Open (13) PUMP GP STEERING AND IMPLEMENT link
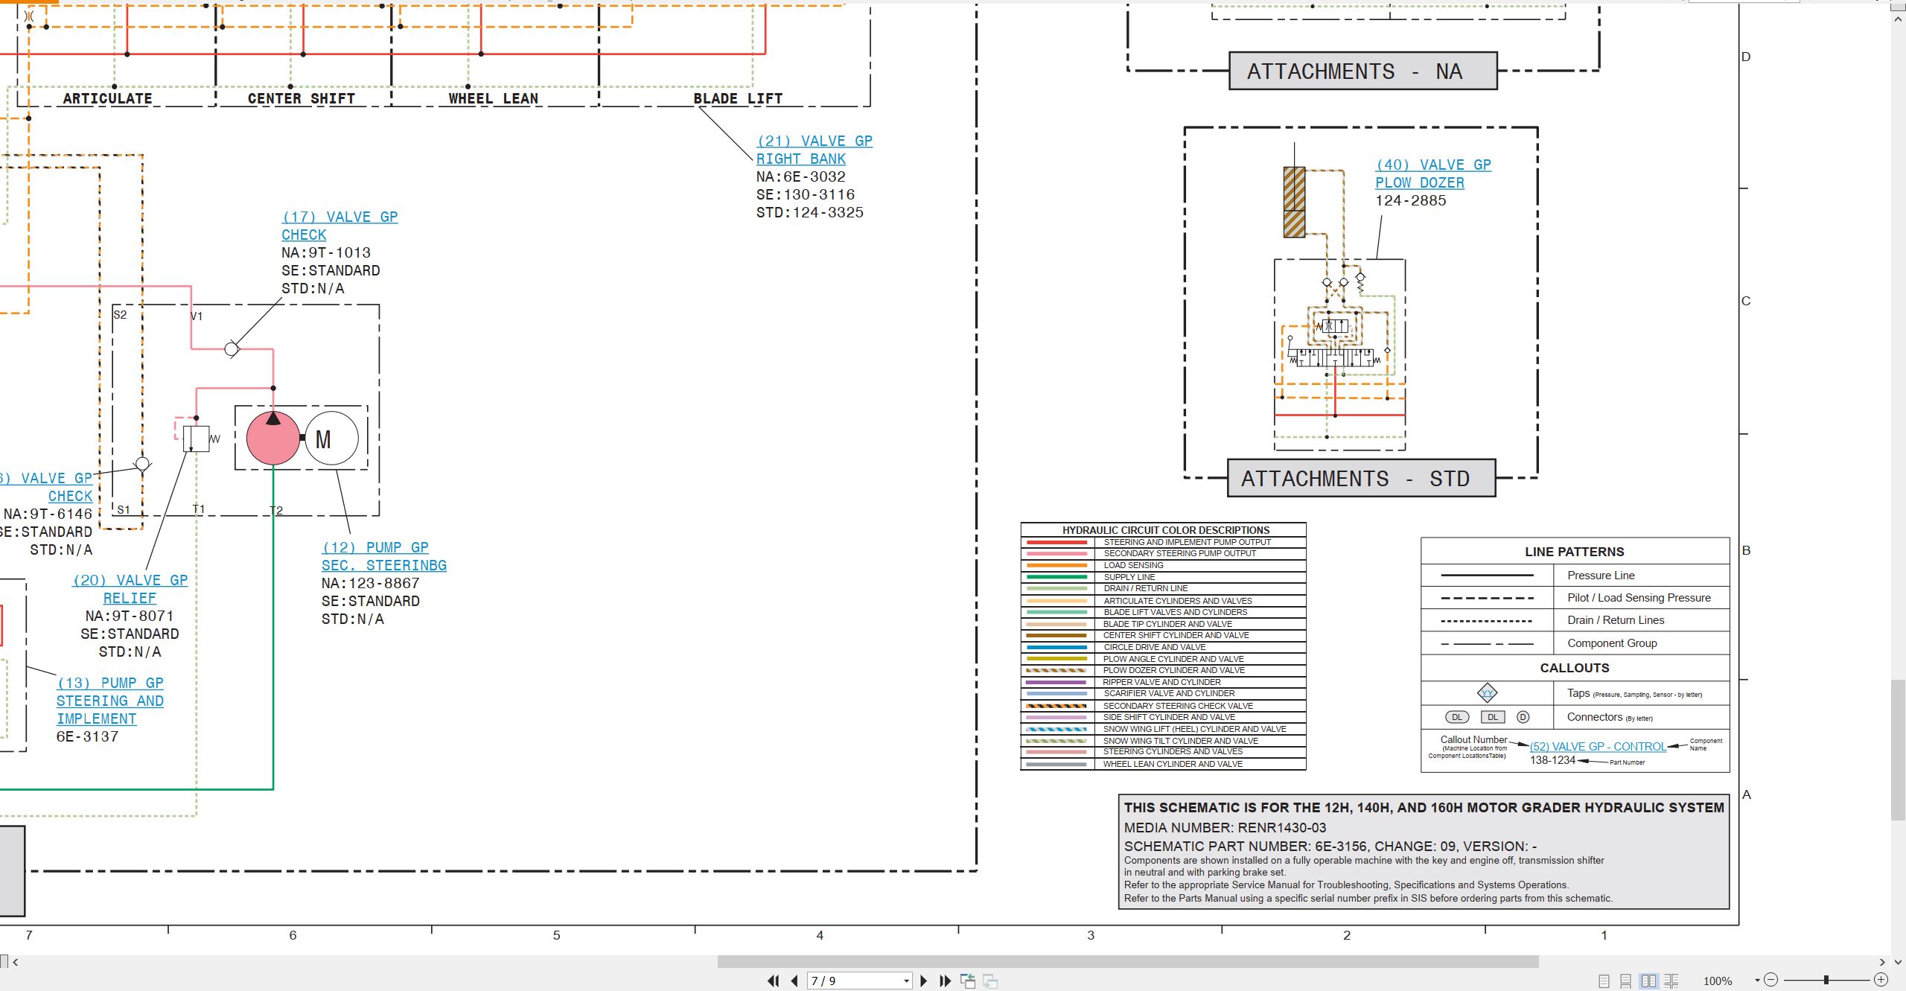Screen dimensions: 1906x991 point(110,701)
